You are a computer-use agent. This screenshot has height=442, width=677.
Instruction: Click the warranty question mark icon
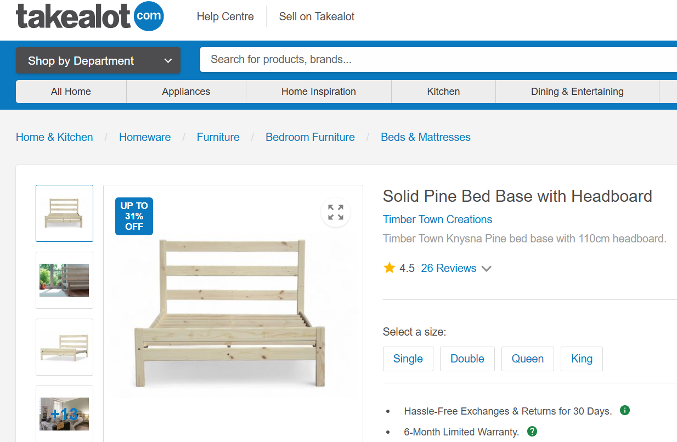point(532,432)
